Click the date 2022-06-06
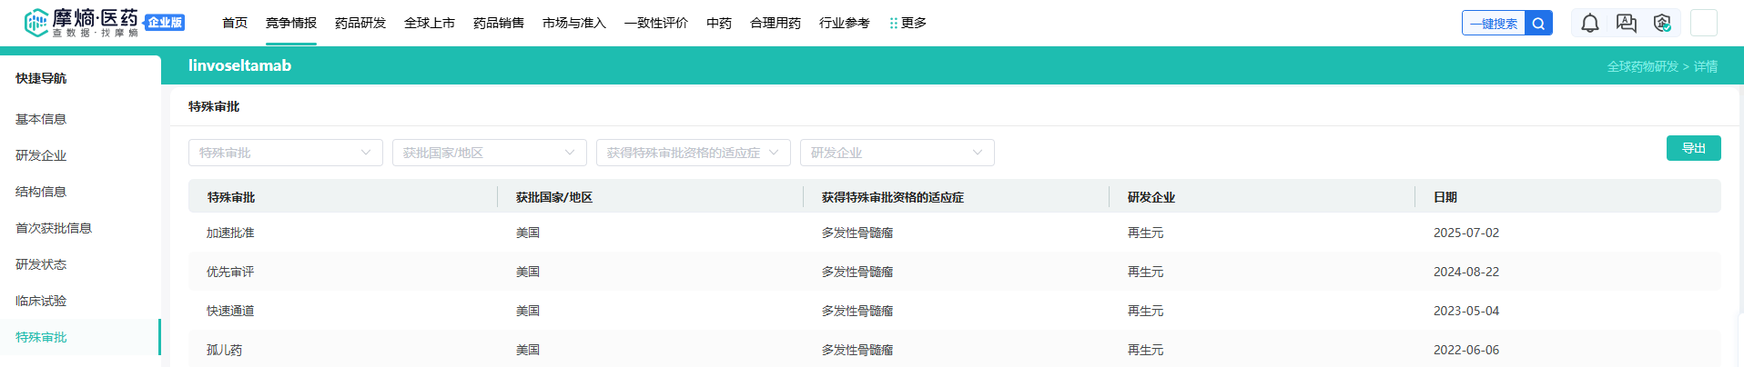 tap(1466, 350)
